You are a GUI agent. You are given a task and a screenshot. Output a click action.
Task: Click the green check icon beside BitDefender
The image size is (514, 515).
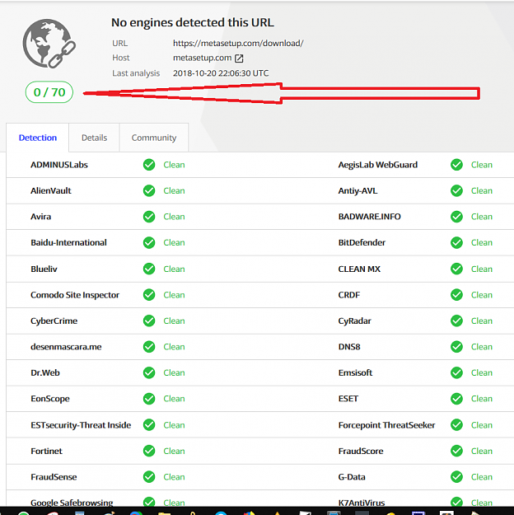click(x=456, y=243)
